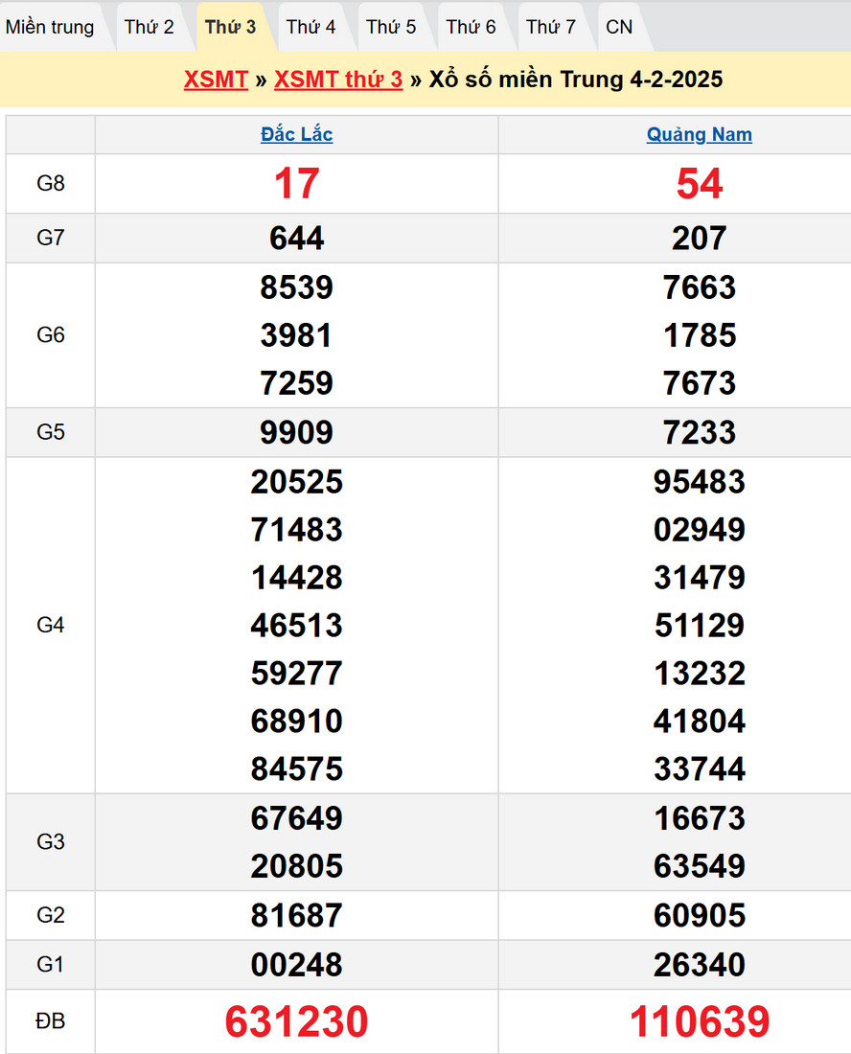This screenshot has width=851, height=1054.
Task: Select the active Thứ 3 tab
Action: pos(230,27)
